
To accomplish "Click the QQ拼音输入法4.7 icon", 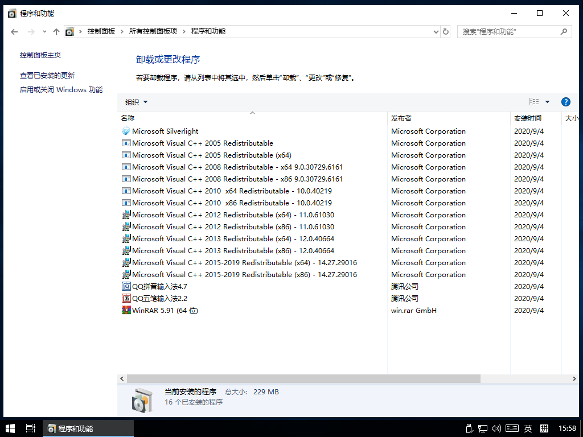I will click(x=126, y=287).
